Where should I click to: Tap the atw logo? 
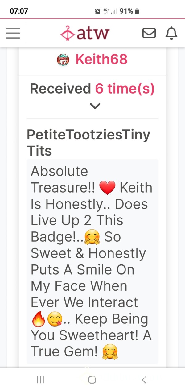tap(85, 33)
